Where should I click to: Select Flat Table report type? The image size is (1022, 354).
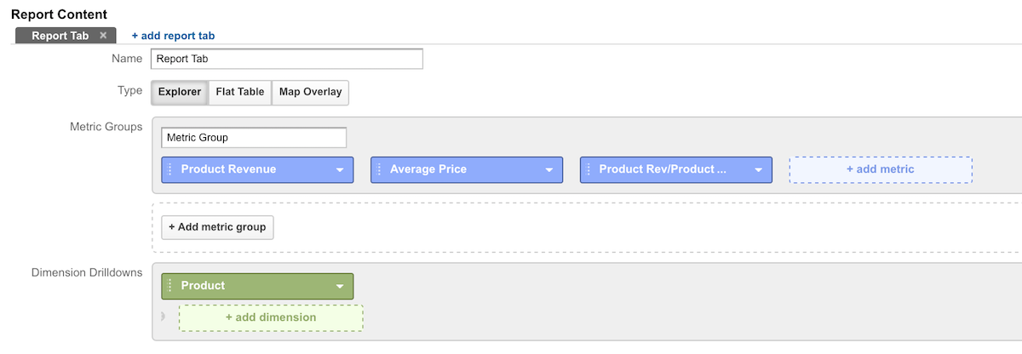(240, 92)
